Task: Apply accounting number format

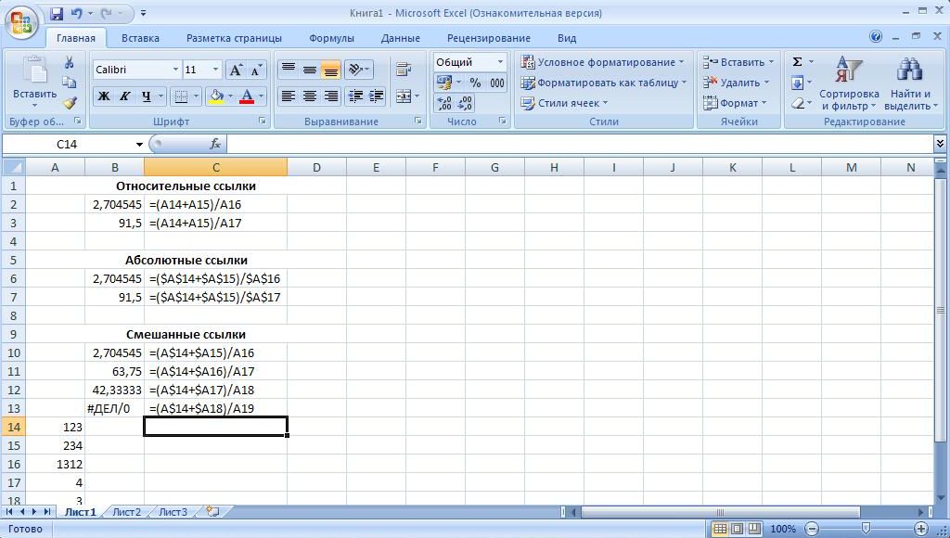Action: 444,83
